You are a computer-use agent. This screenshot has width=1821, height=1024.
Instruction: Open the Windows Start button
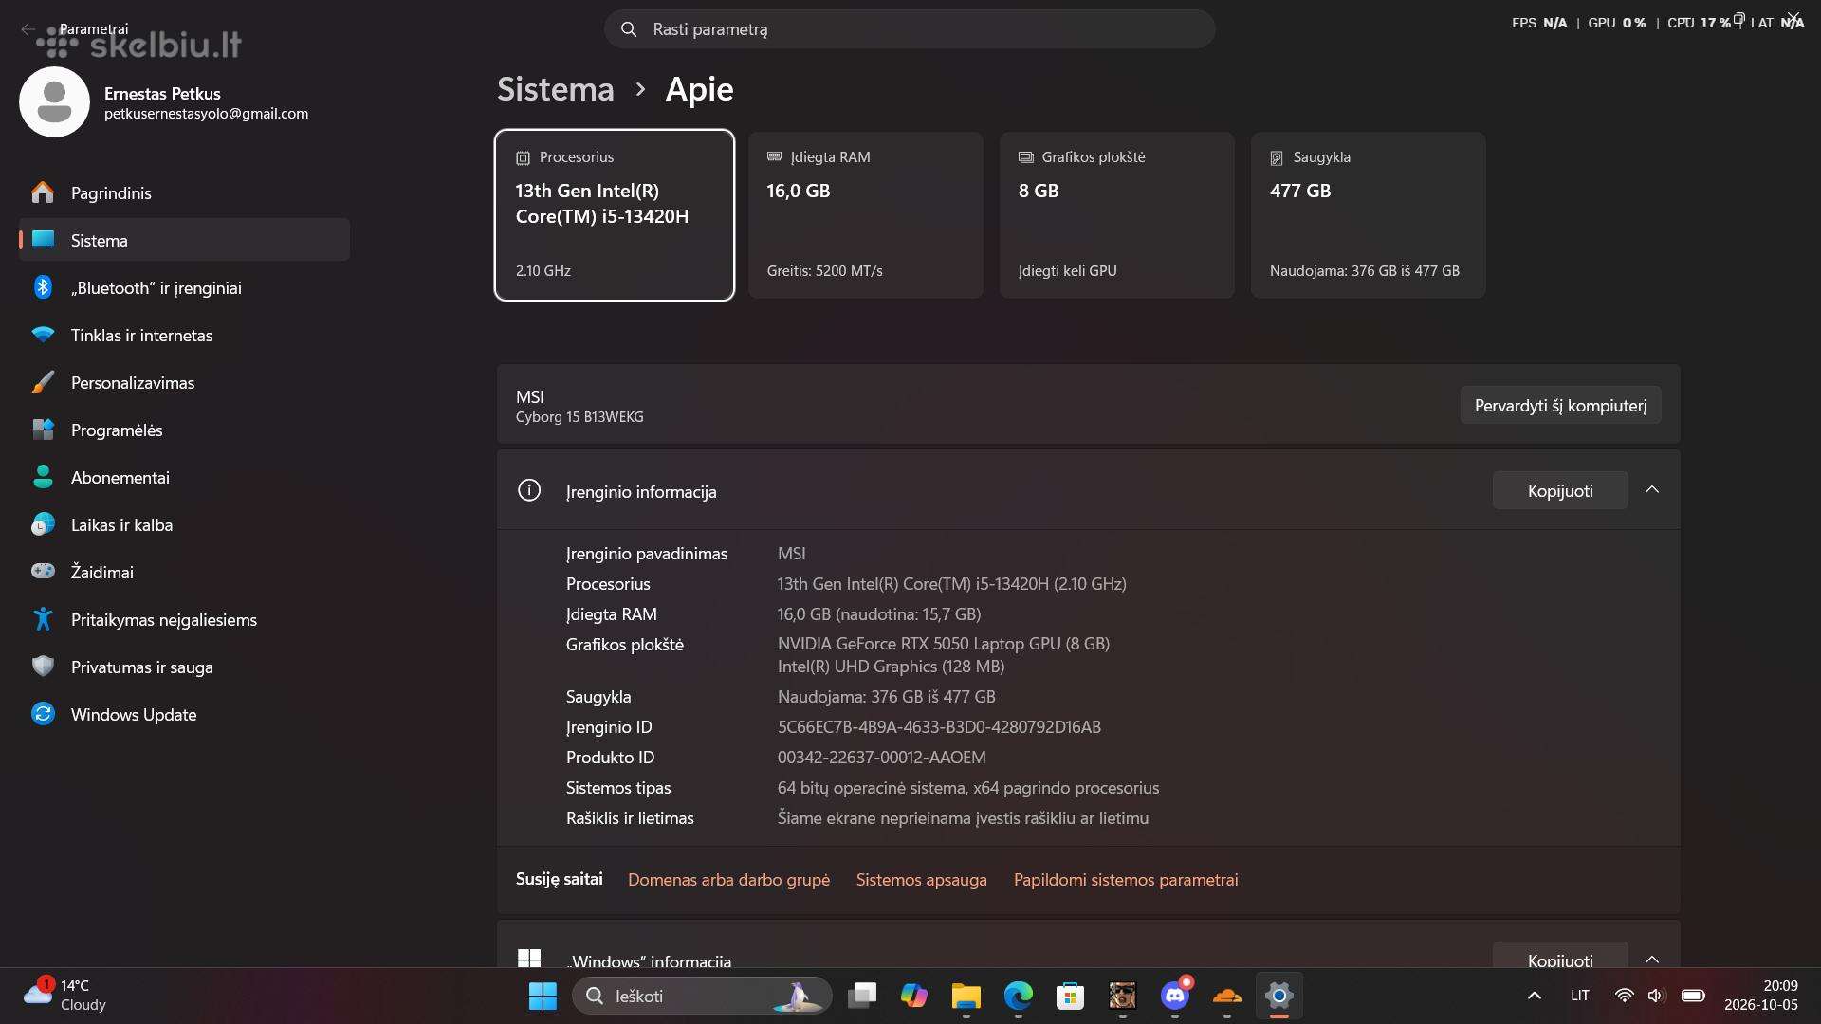click(x=543, y=996)
